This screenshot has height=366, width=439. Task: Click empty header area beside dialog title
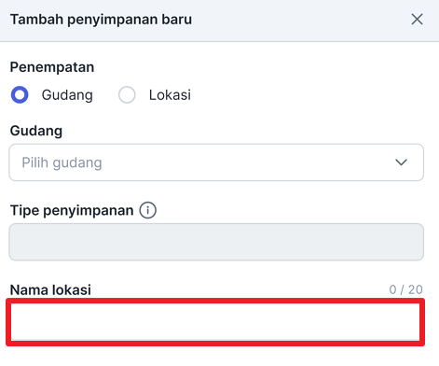click(x=298, y=20)
